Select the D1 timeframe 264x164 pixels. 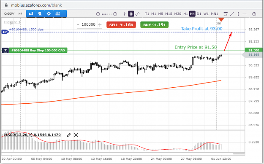[x=199, y=14]
